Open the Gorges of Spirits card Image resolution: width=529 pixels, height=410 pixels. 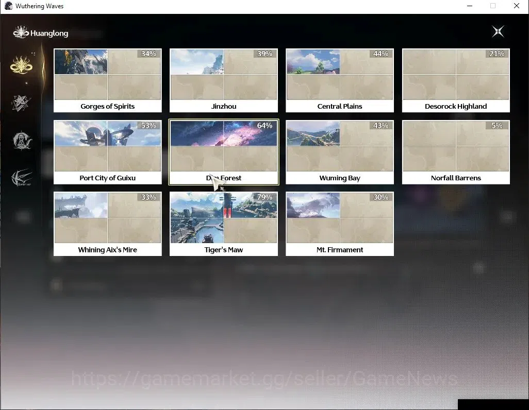click(x=108, y=80)
